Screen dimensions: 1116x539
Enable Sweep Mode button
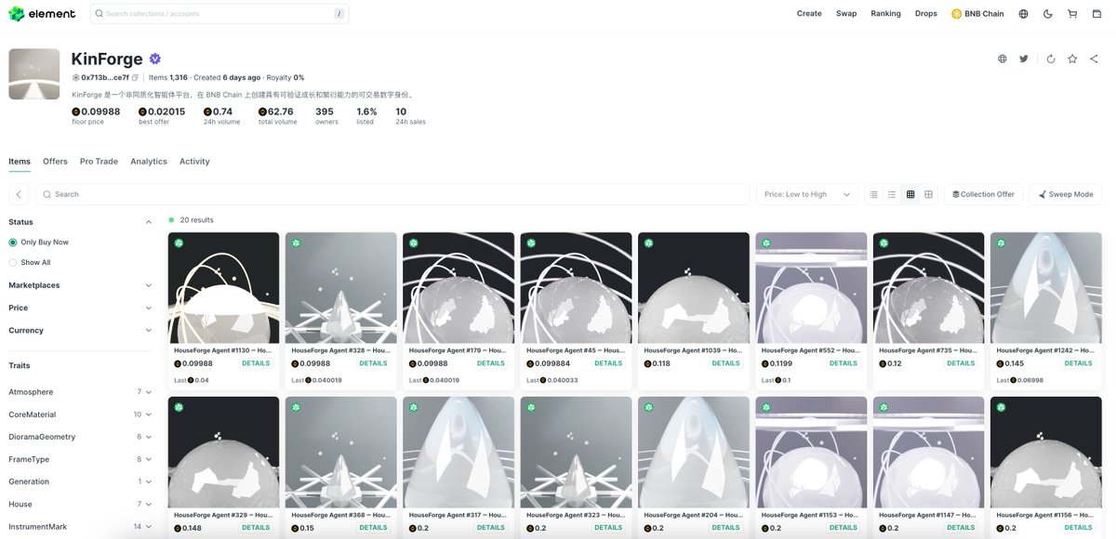[1065, 194]
